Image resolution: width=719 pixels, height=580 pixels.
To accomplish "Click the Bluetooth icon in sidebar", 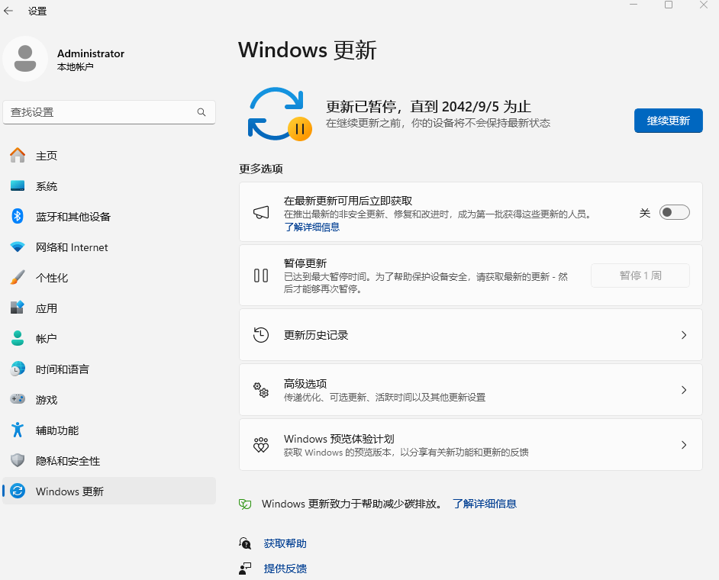I will 18,217.
